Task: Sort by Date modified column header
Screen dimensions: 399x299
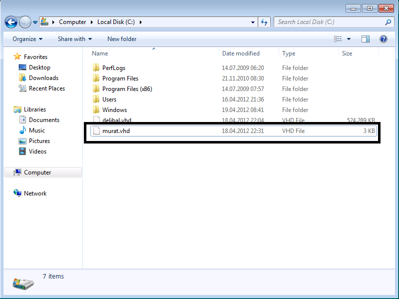Action: click(x=241, y=53)
